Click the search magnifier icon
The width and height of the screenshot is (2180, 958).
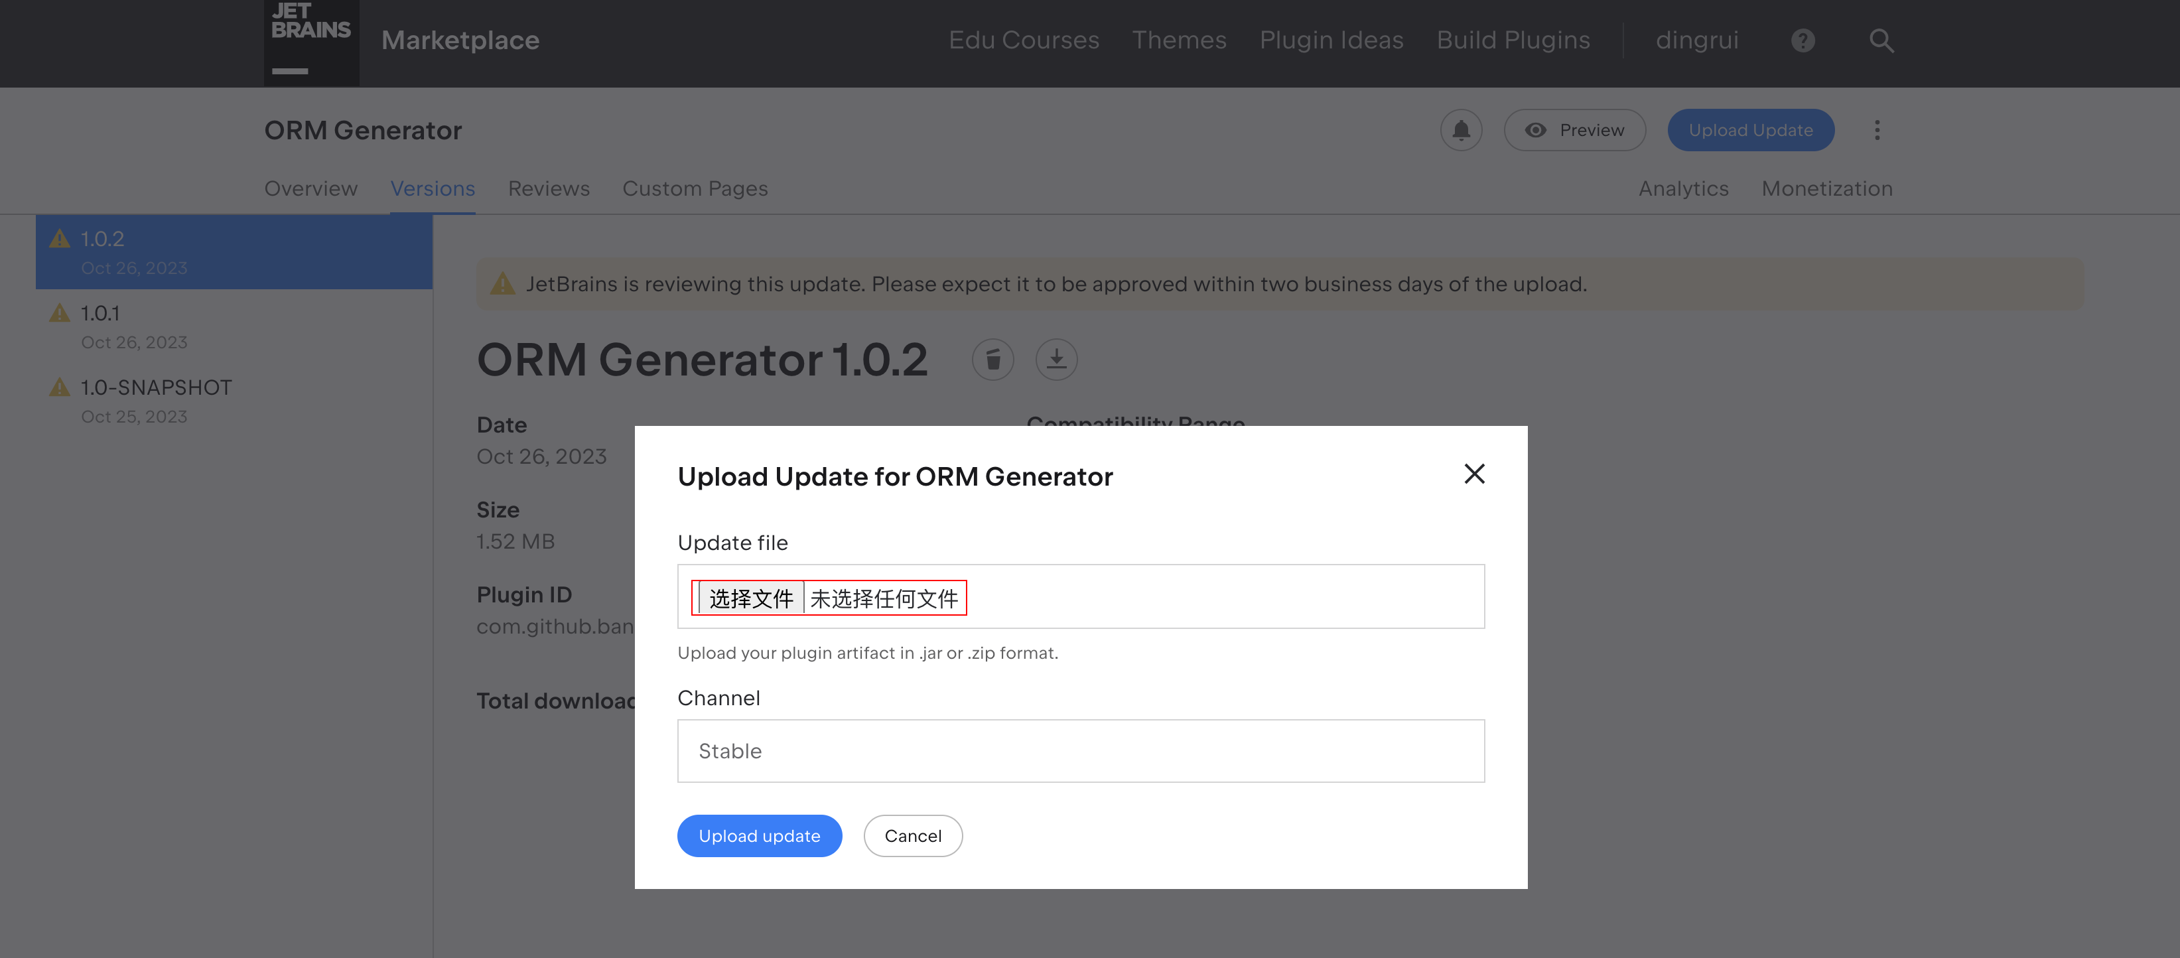tap(1880, 40)
